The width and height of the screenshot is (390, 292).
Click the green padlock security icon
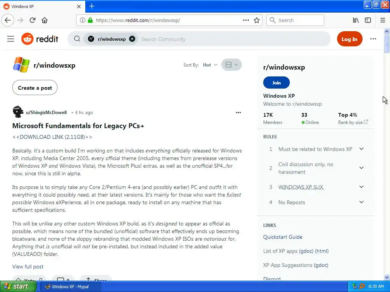point(90,20)
